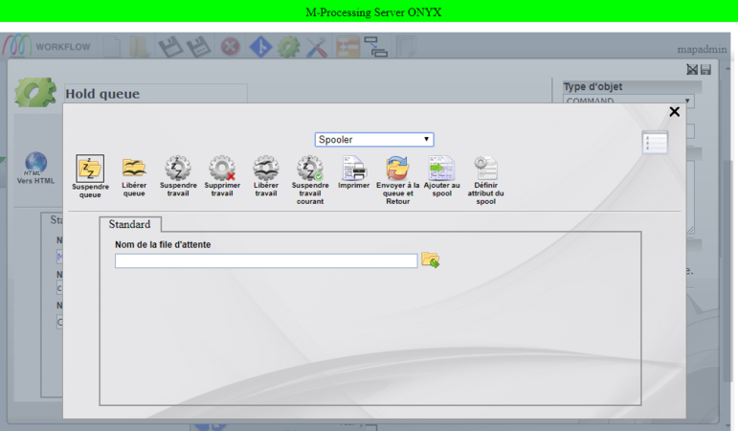Choose the Libérer queue icon
This screenshot has height=431, width=738.
[x=134, y=169]
